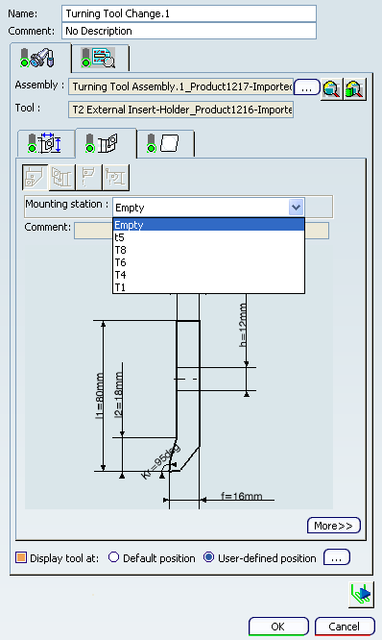Choose T1 mounting station

[208, 287]
